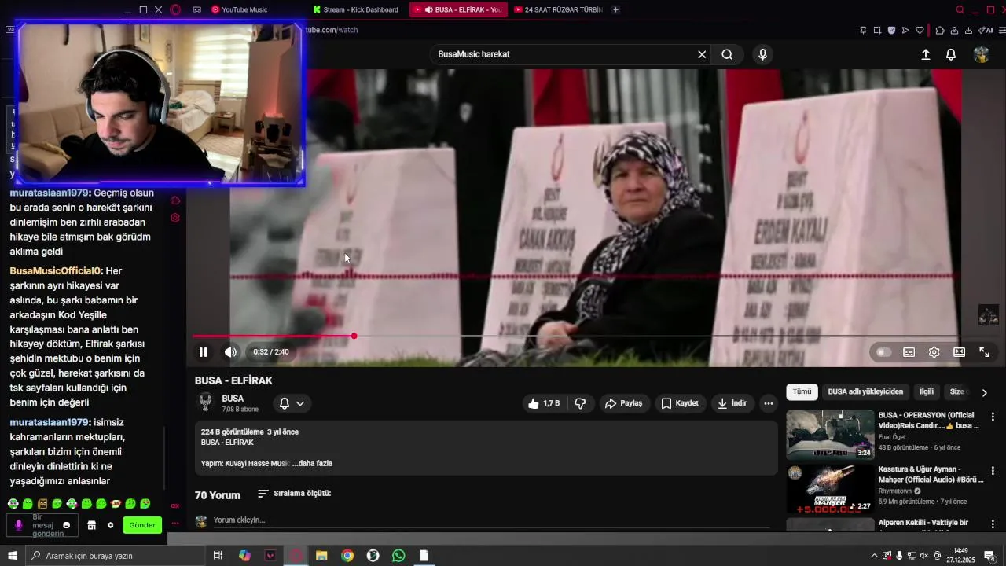Open the upload video icon
Image resolution: width=1006 pixels, height=566 pixels.
(926, 54)
